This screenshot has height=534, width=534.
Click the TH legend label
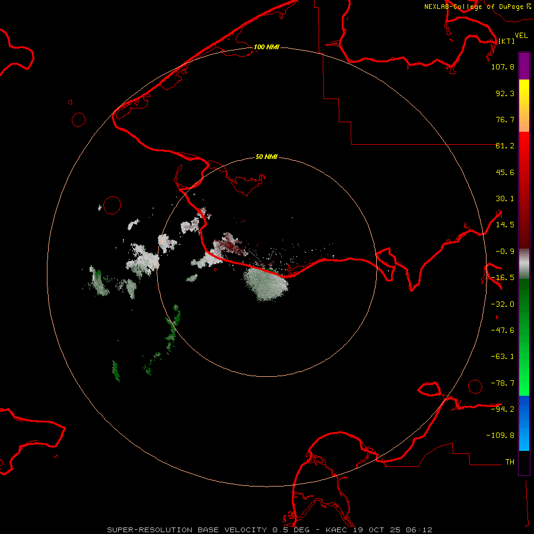(510, 462)
